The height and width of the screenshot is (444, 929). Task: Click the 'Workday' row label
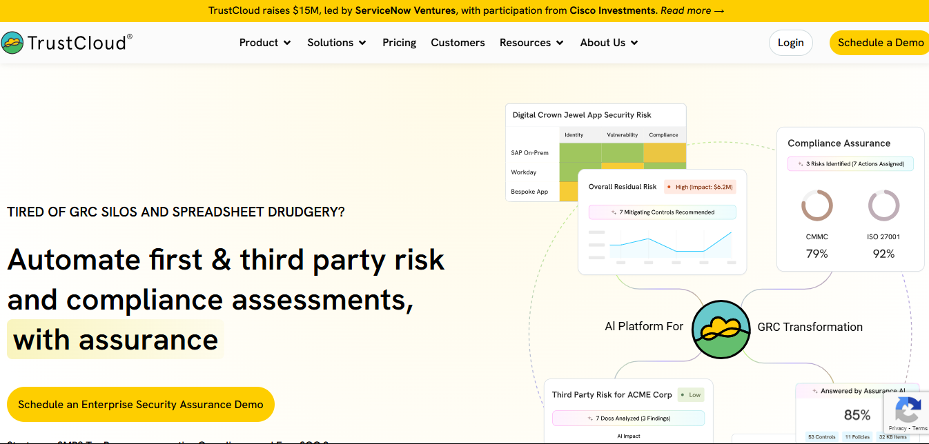click(524, 172)
